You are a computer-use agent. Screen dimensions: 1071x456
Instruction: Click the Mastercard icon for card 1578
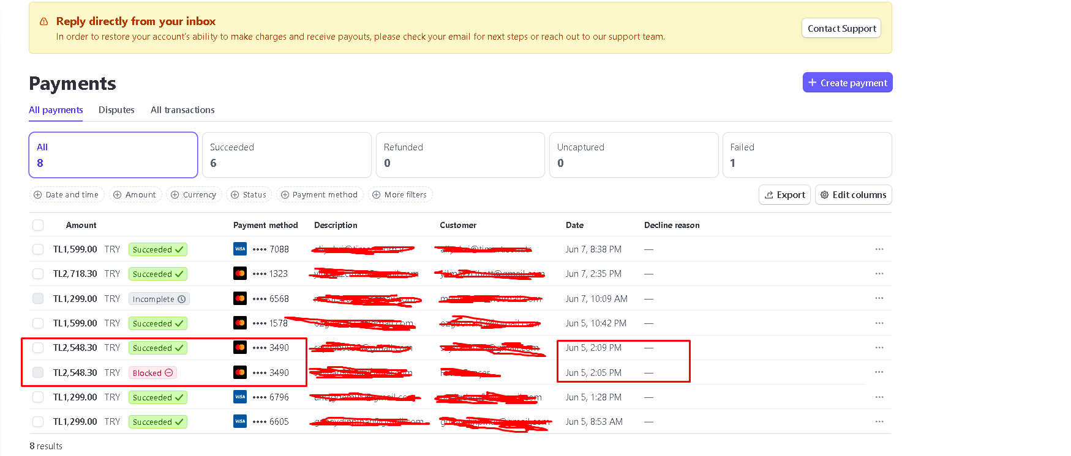240,323
